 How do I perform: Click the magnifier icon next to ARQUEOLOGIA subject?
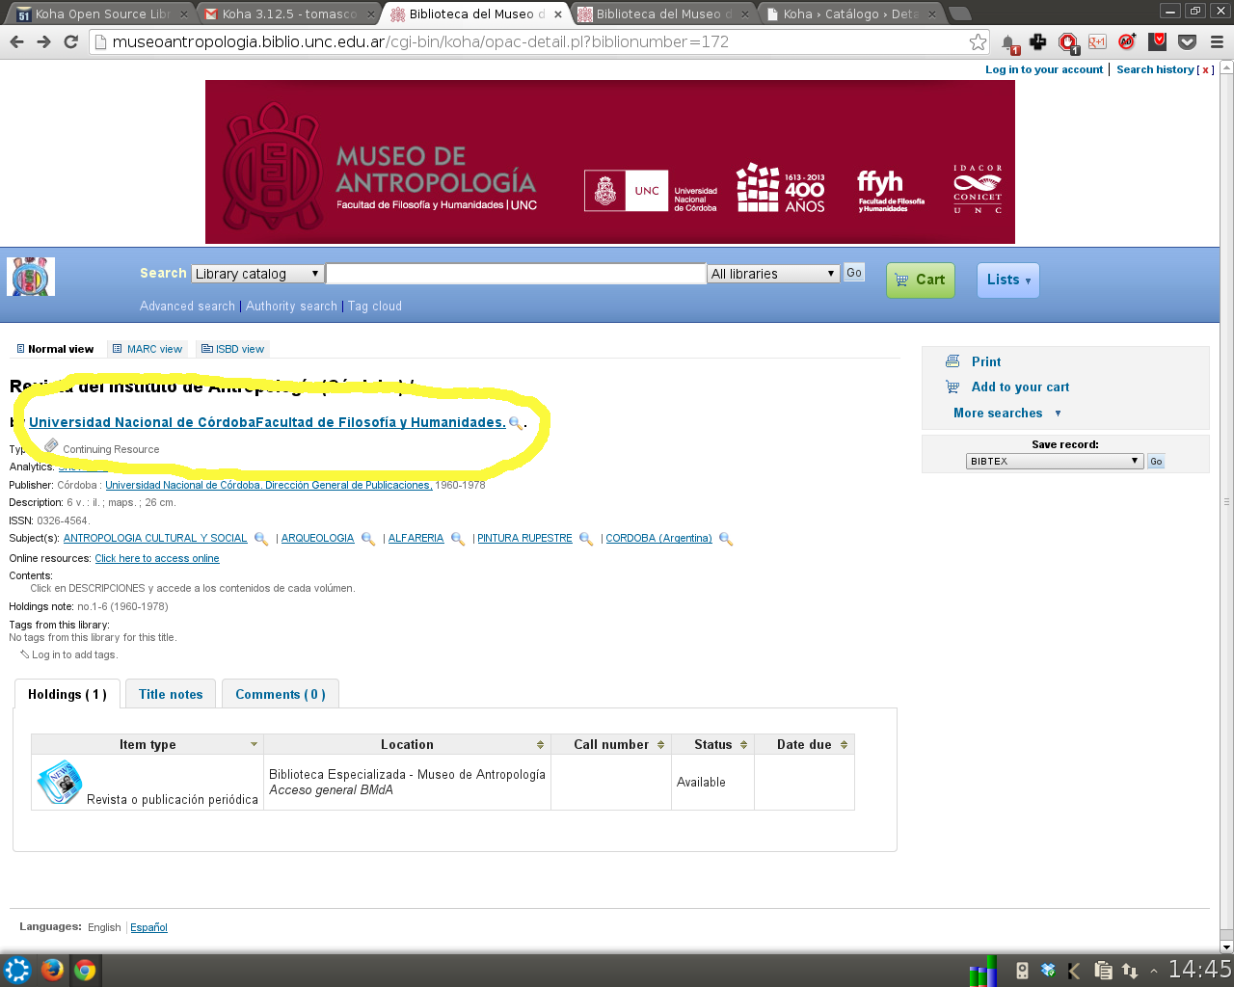(x=368, y=539)
